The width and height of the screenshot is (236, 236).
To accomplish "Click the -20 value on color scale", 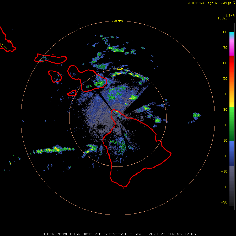I will (224, 187).
